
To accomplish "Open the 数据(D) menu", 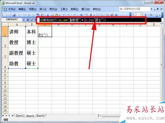I will pyautogui.click(x=75, y=9).
